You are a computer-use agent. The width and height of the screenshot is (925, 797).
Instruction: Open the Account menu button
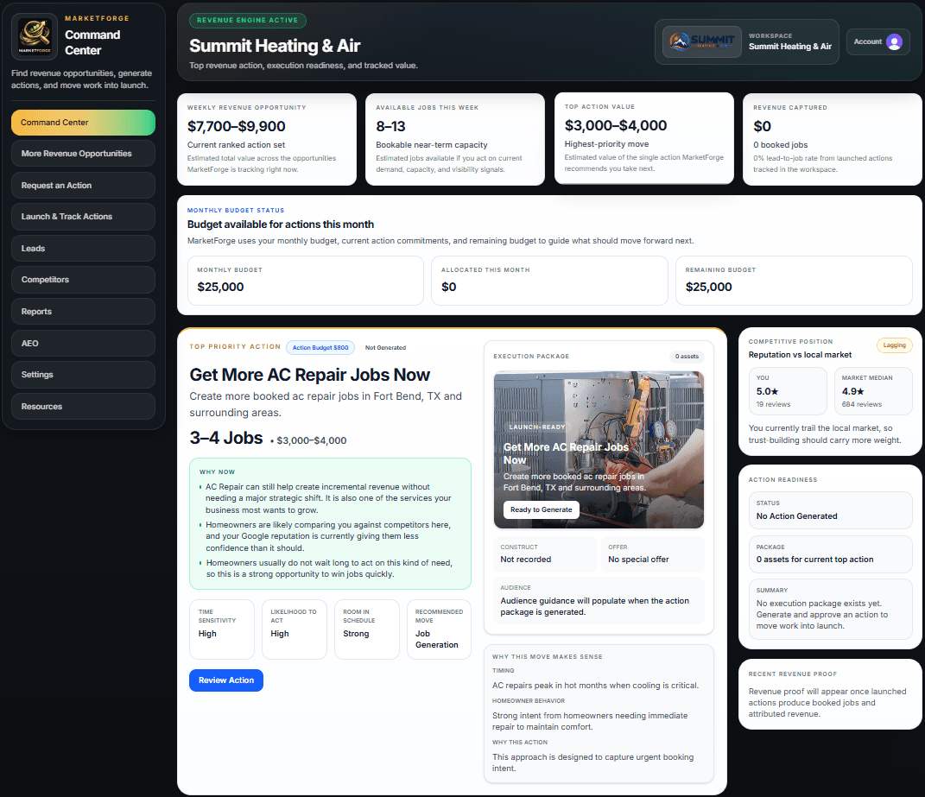click(x=877, y=42)
